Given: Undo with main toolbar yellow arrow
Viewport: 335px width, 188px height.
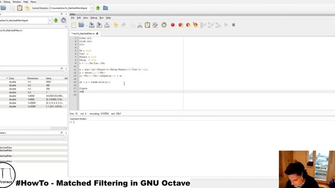Looking at the screenshot, I should [x=27, y=8].
